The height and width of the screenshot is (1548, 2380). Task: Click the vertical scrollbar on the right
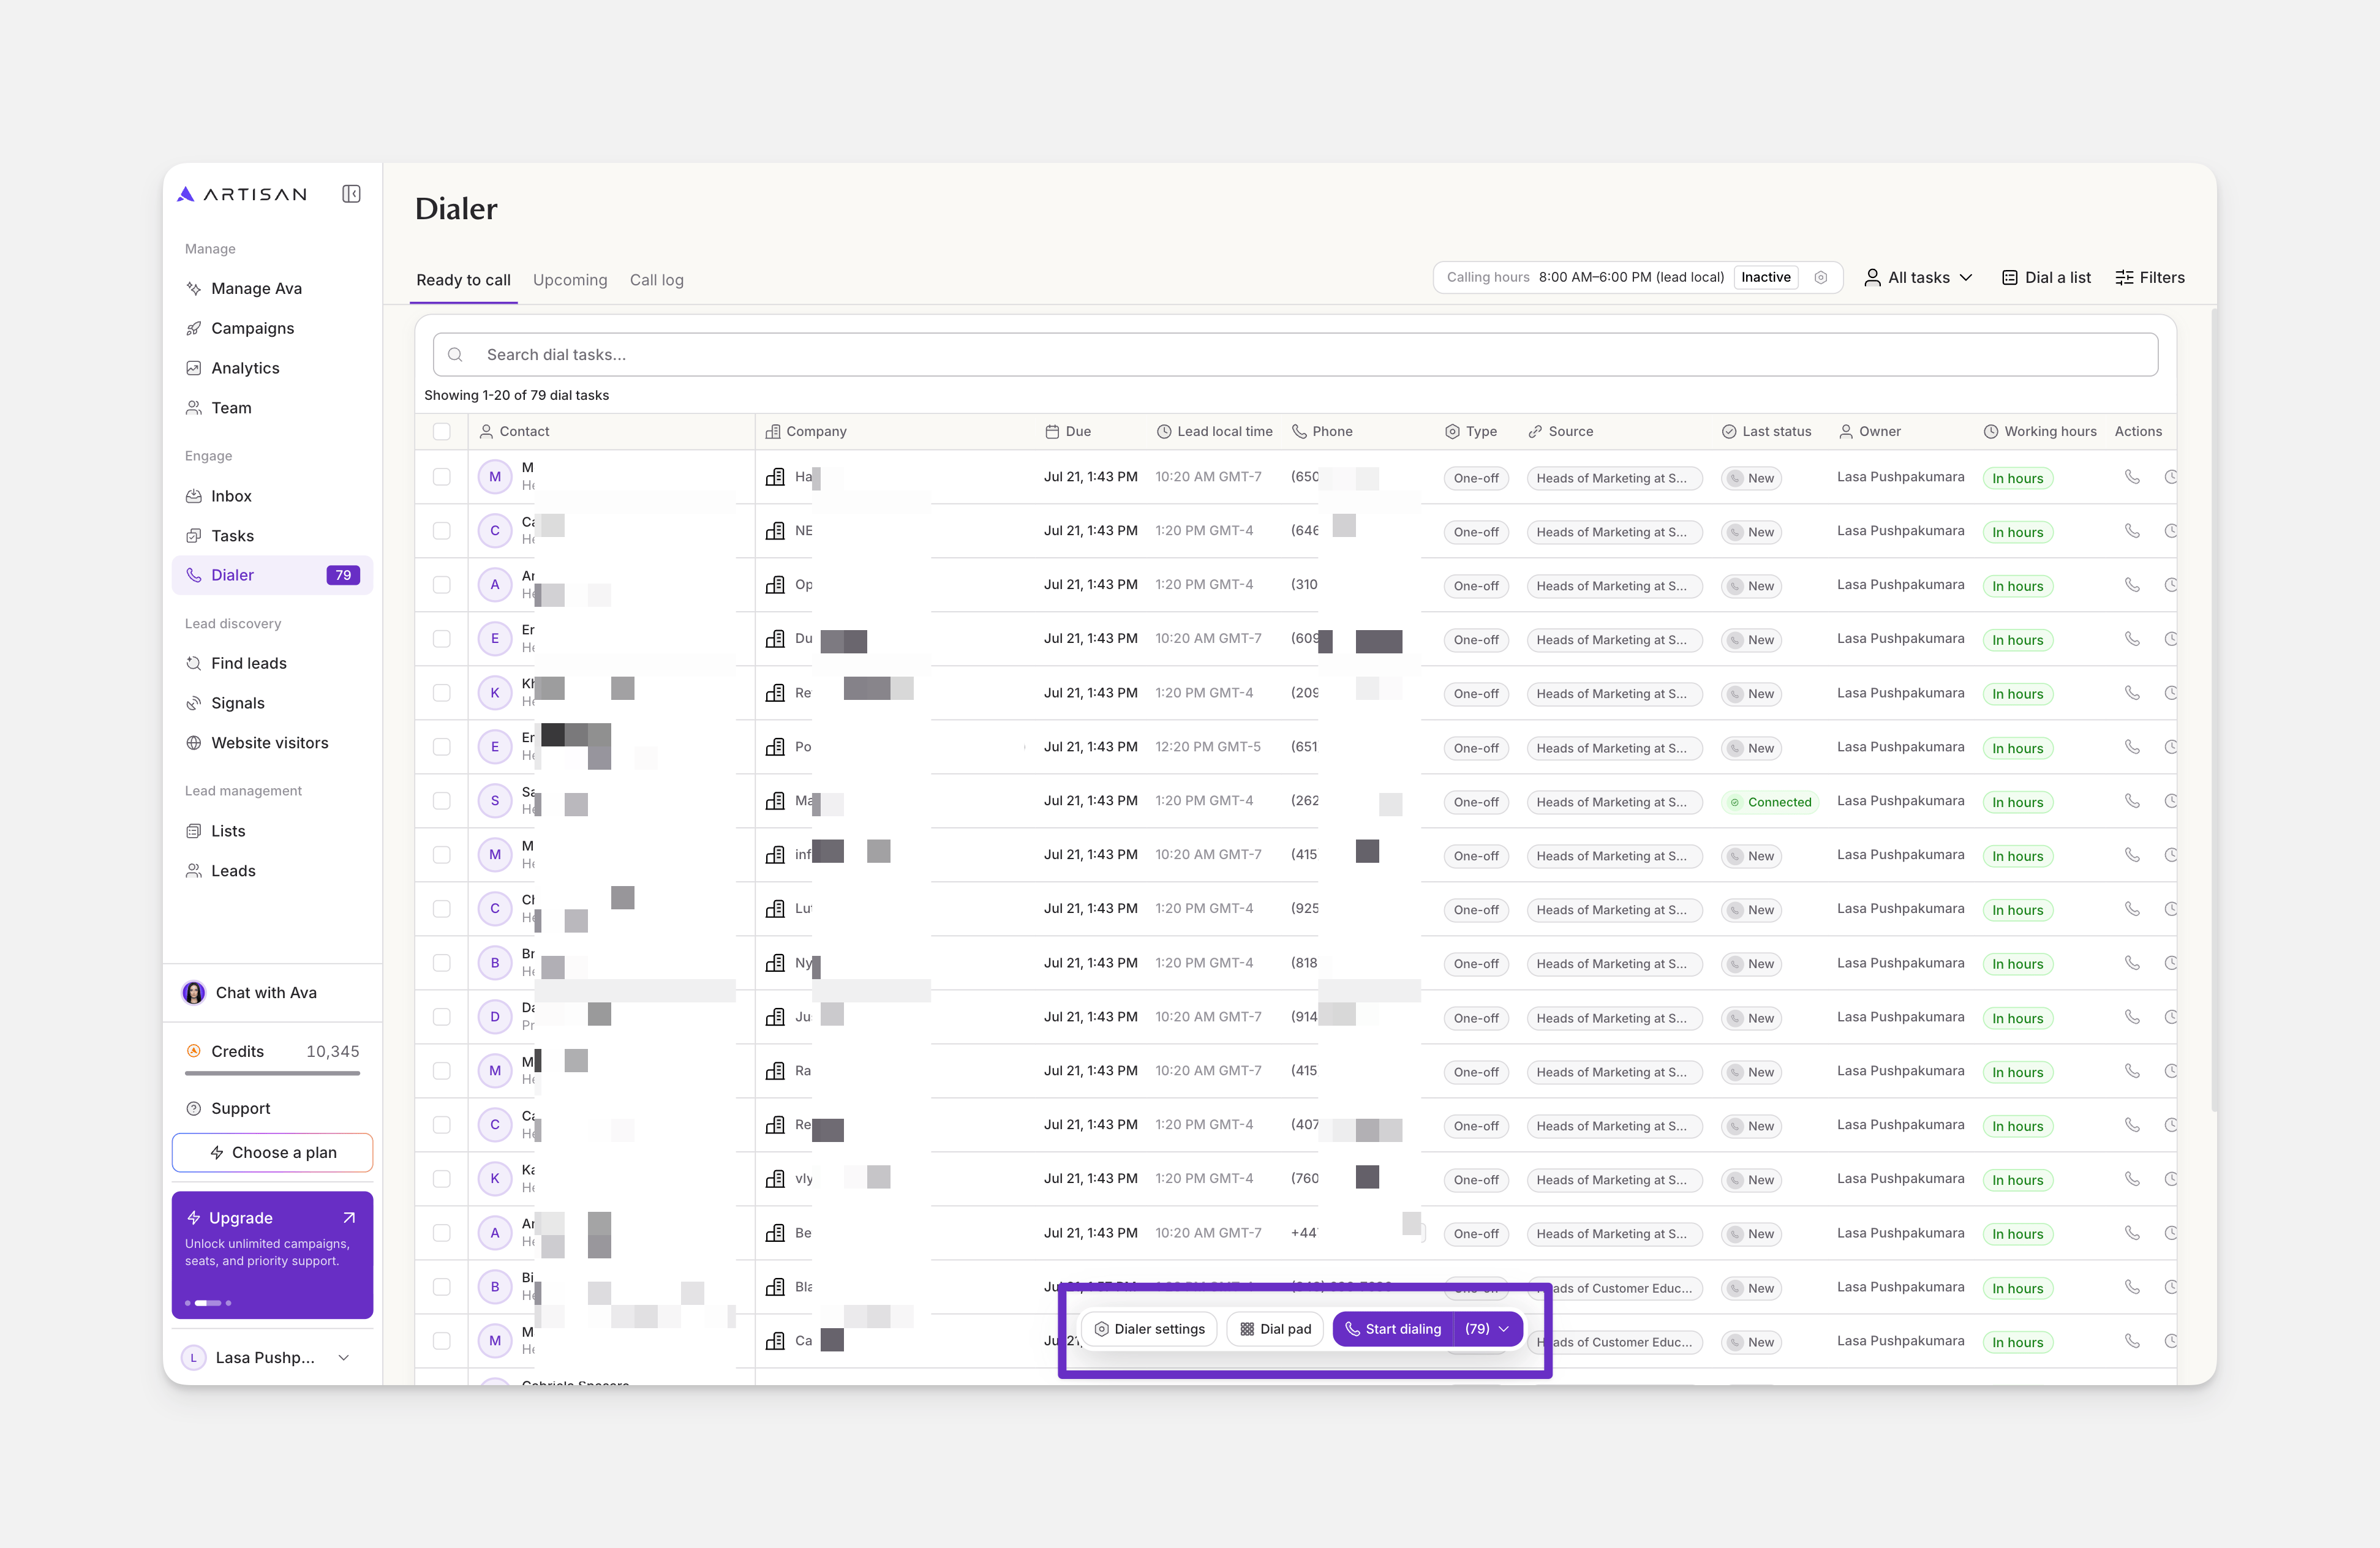pos(2214,710)
